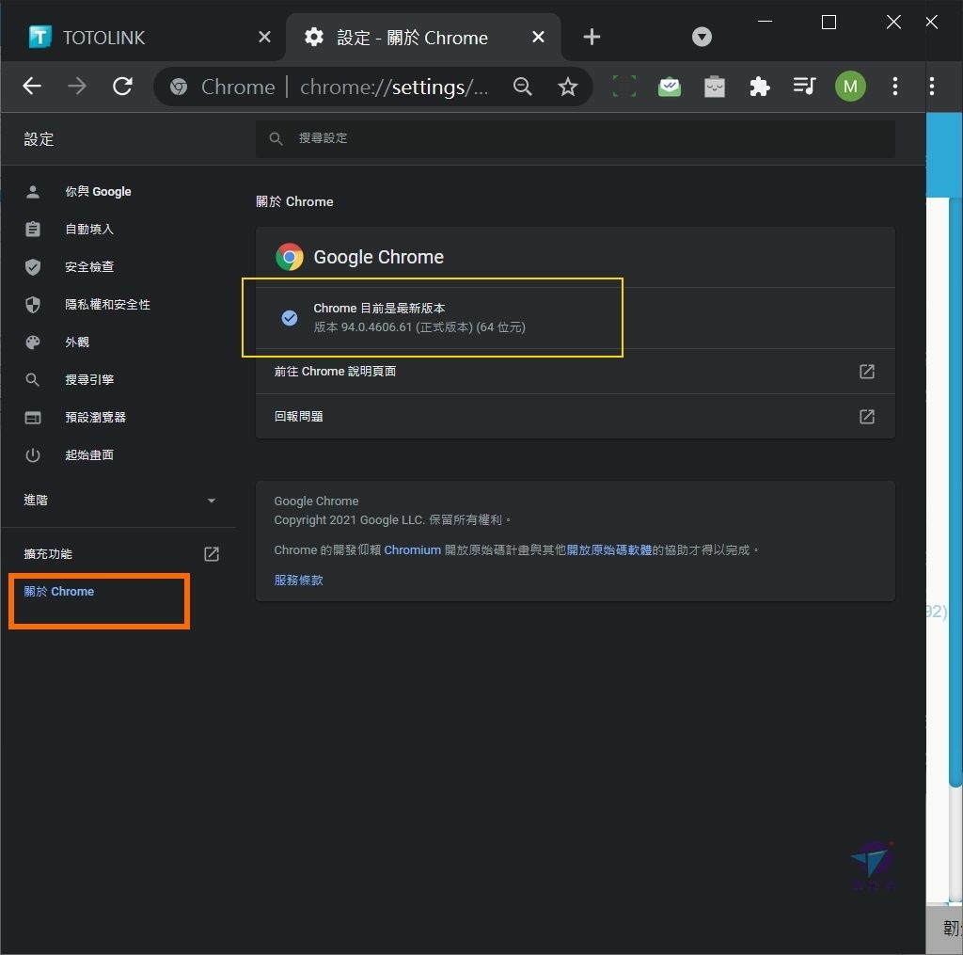Open the Chrome three-dot menu
The image size is (963, 955).
tap(895, 87)
